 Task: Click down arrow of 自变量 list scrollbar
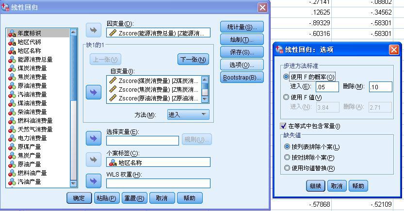pyautogui.click(x=205, y=98)
